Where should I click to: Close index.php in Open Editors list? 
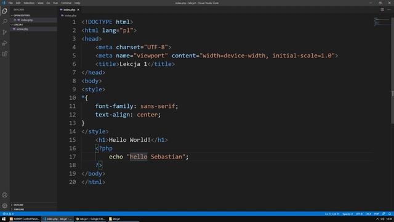click(x=15, y=20)
